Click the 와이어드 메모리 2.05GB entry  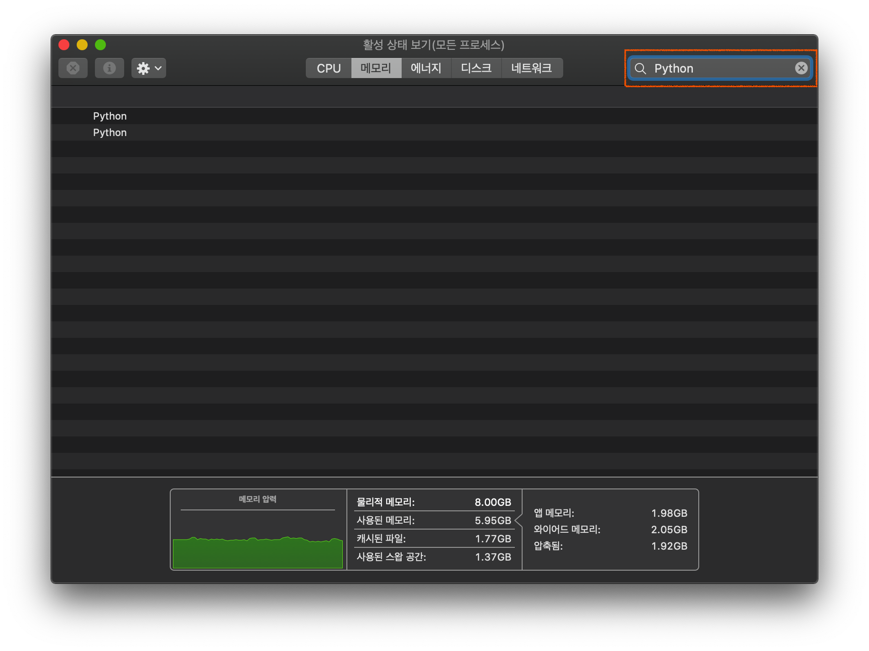(611, 530)
